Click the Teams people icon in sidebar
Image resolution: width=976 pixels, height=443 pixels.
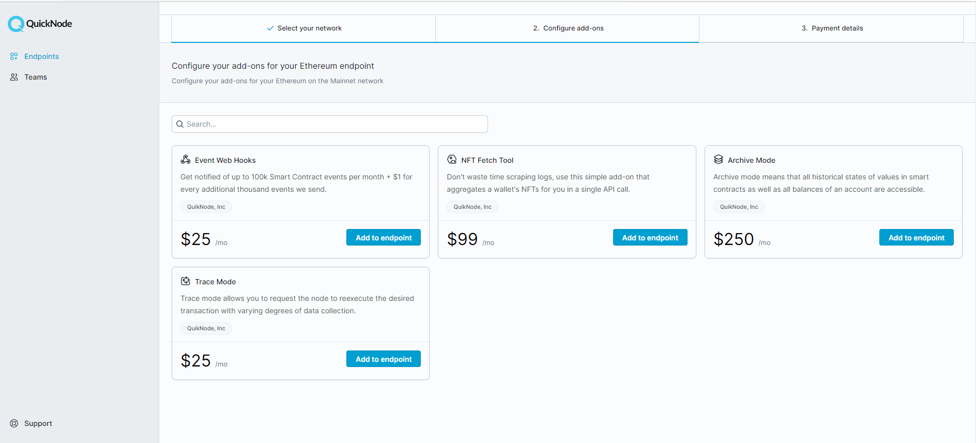click(x=14, y=77)
